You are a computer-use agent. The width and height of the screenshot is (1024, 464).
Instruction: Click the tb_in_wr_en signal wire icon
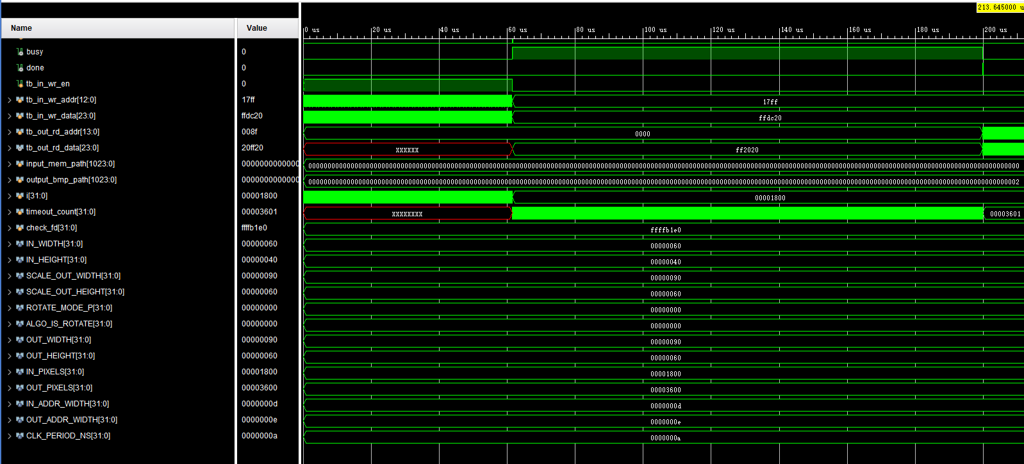click(x=20, y=84)
